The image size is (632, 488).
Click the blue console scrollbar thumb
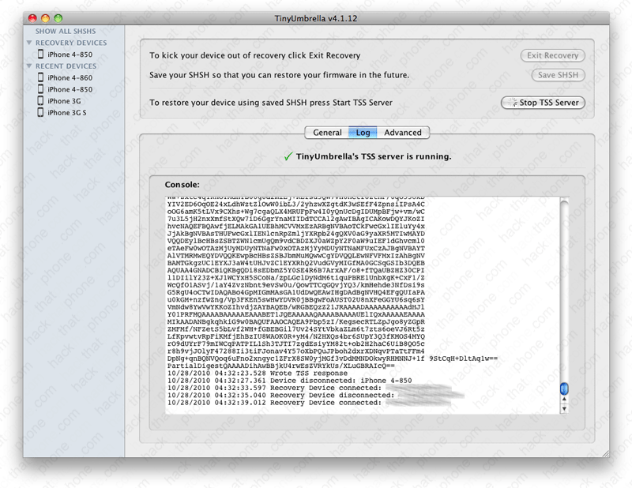564,389
